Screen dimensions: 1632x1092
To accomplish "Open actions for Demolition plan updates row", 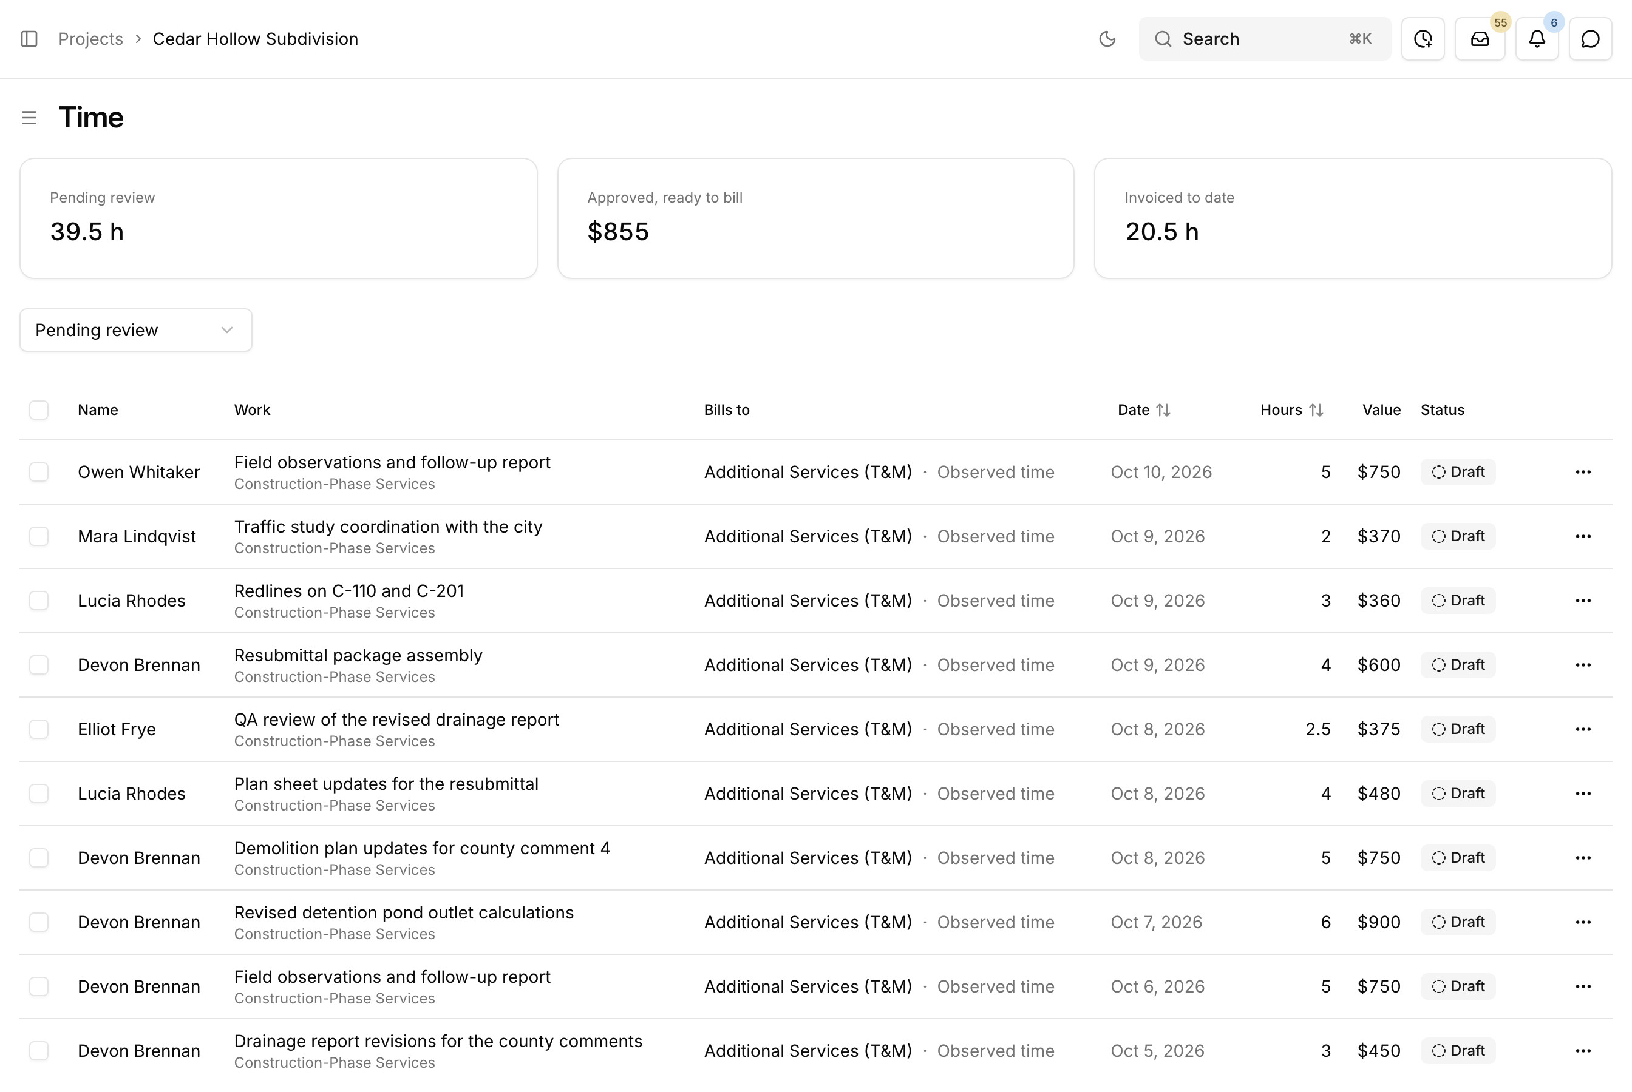I will pyautogui.click(x=1583, y=858).
